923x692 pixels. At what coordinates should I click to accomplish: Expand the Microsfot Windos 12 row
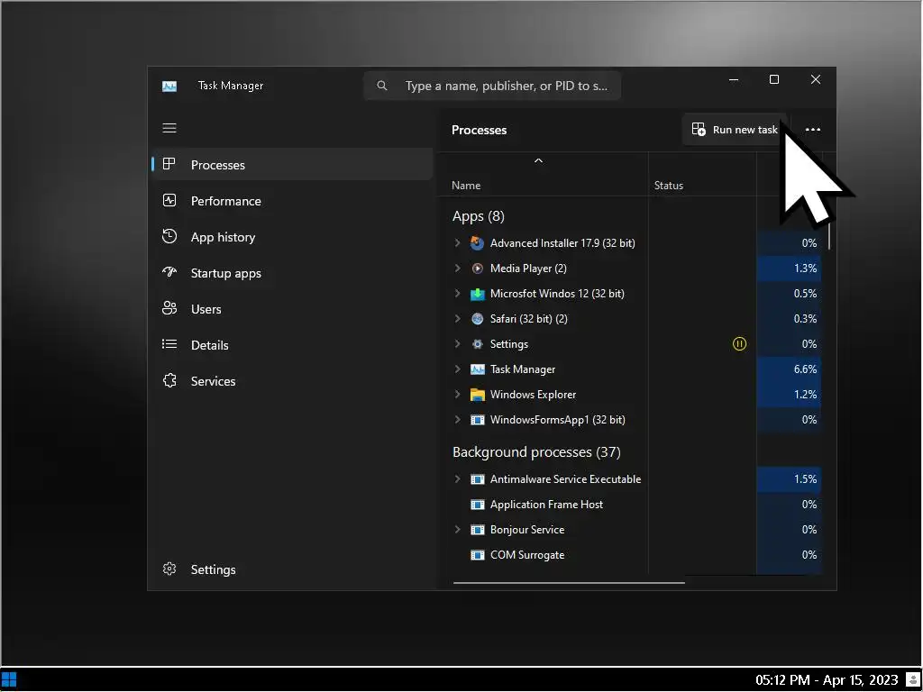coord(457,293)
